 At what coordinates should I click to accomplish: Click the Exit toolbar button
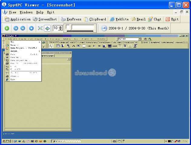tap(172, 19)
